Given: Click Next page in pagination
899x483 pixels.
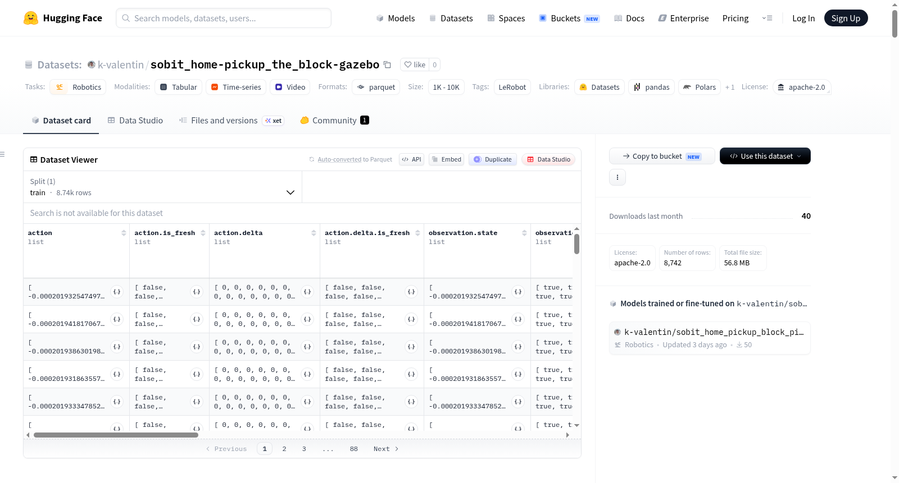Looking at the screenshot, I should (386, 449).
